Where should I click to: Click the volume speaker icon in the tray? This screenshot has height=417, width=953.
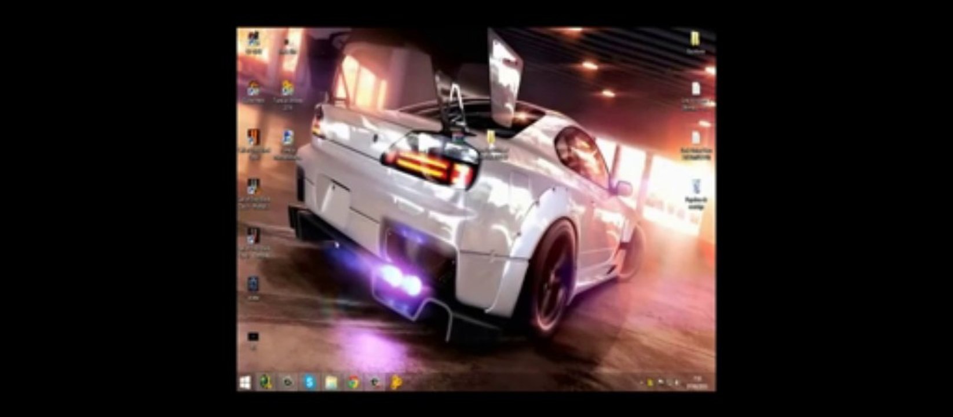pos(677,382)
